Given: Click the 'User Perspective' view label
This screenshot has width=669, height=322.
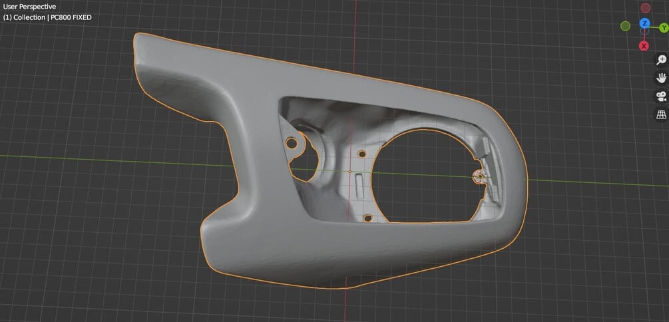Looking at the screenshot, I should 29,7.
